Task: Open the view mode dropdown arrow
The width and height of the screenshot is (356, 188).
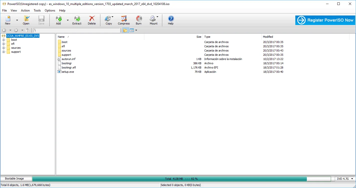Action: 136,30
